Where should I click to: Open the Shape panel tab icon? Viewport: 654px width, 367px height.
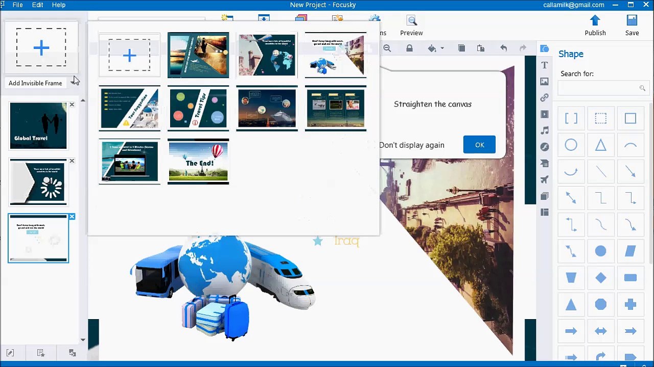click(x=545, y=49)
